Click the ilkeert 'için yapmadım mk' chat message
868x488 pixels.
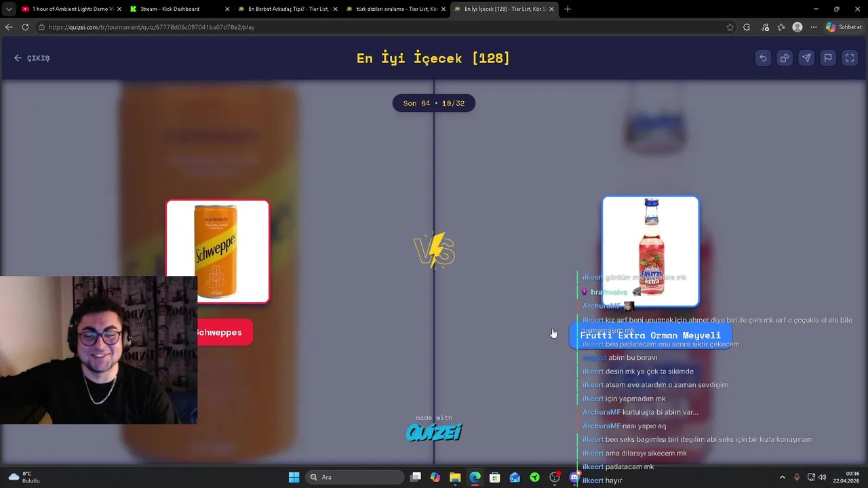point(624,399)
